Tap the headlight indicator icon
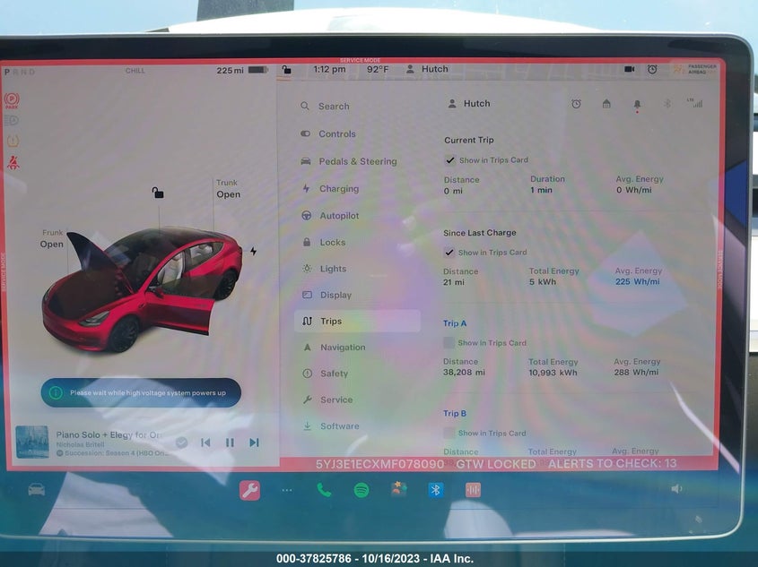 click(x=12, y=121)
